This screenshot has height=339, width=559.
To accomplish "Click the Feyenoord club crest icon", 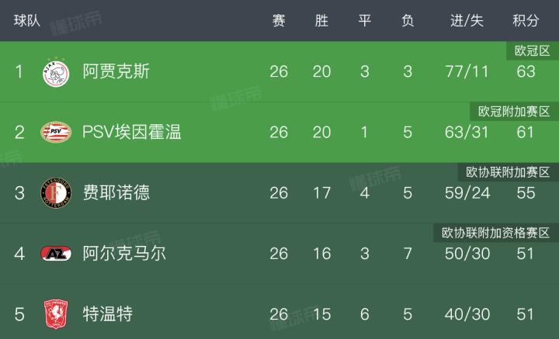I will coord(56,192).
